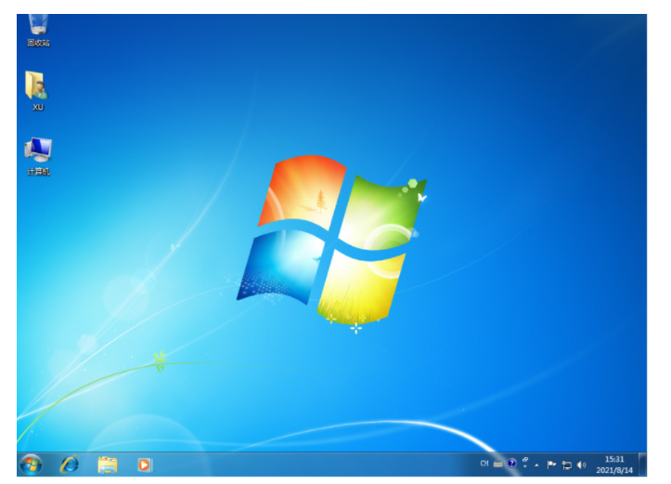This screenshot has height=484, width=671.
Task: Launch Internet Explorer from the taskbar
Action: [x=70, y=464]
